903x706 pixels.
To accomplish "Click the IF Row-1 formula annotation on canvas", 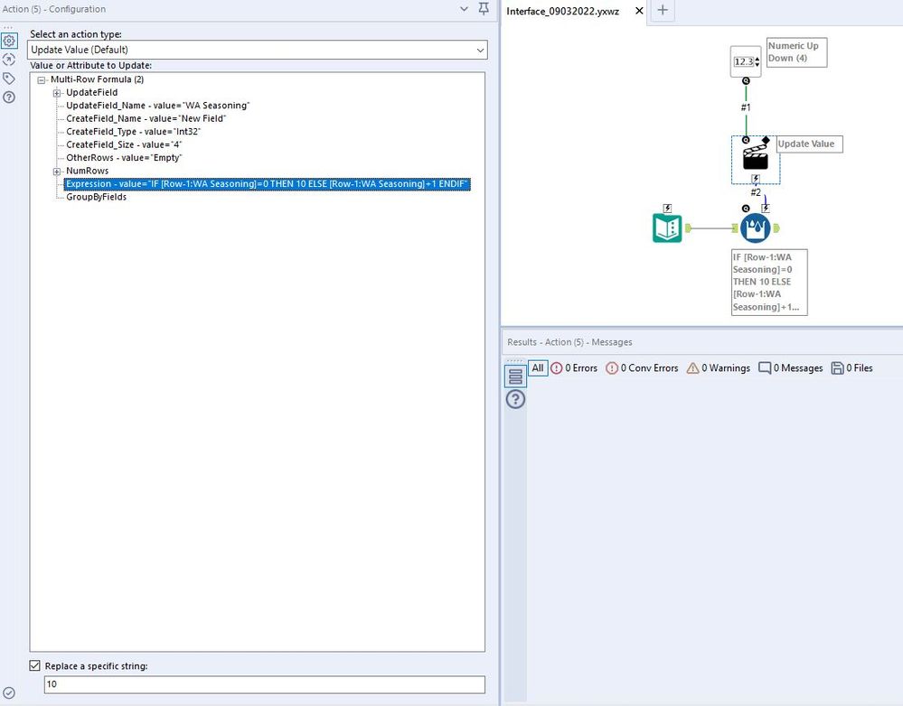I will click(769, 282).
